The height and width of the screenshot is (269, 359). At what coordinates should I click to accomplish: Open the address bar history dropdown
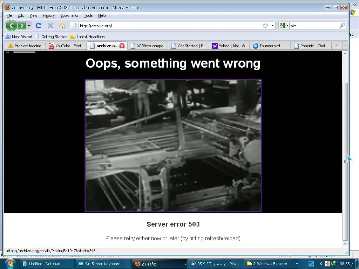coord(272,26)
